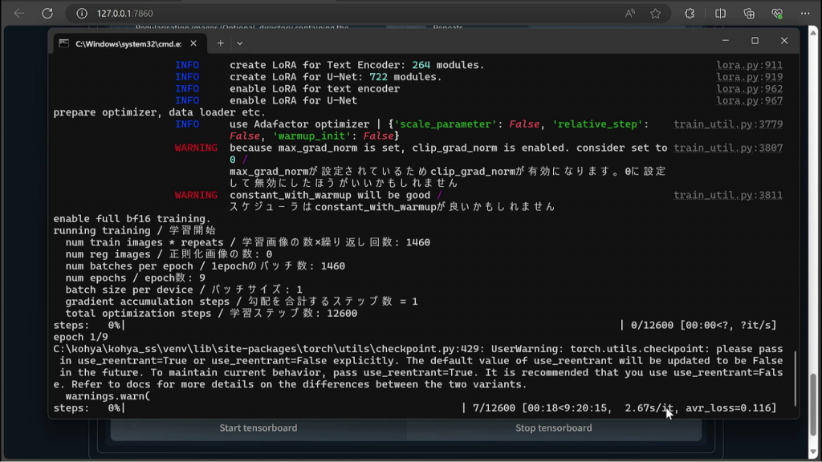Click train_util.py:3811 source link

point(728,196)
